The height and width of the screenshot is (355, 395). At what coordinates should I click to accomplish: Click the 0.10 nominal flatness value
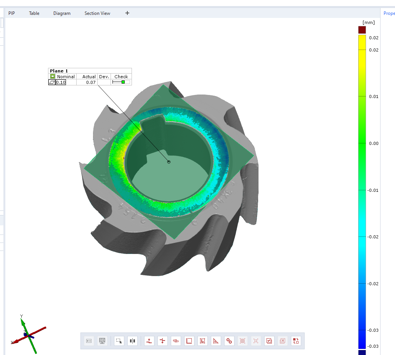tap(61, 82)
